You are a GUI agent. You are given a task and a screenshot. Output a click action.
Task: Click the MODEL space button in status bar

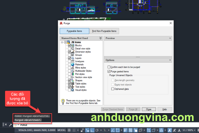[x=61, y=130]
